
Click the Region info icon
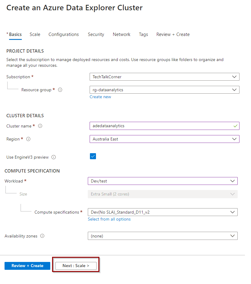28,139
